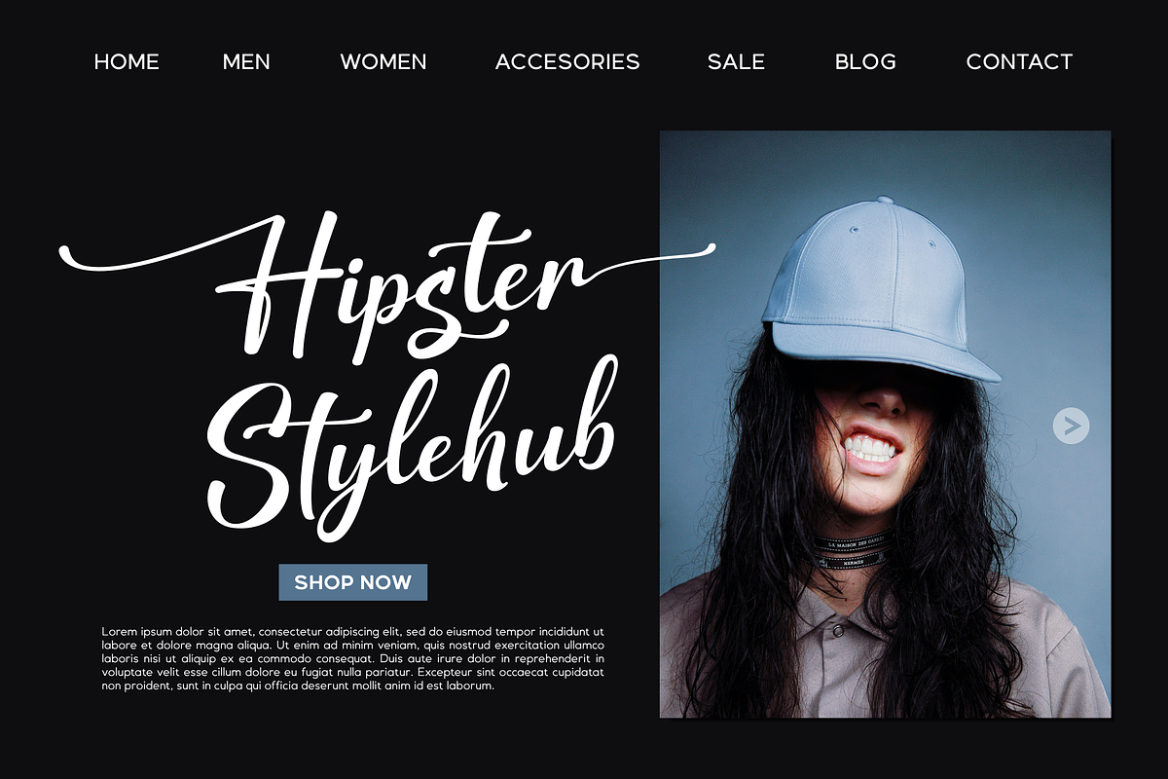Click the left swash flourish of the H
The height and width of the screenshot is (779, 1168).
(x=146, y=253)
